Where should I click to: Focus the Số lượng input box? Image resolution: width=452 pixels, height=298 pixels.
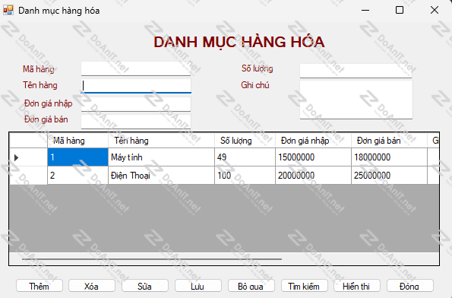[x=356, y=71]
